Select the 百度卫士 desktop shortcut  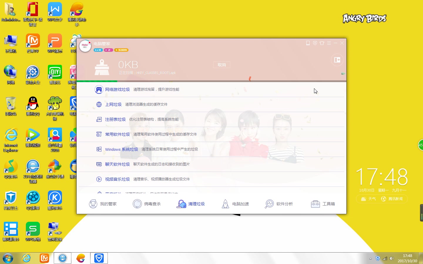(x=11, y=200)
